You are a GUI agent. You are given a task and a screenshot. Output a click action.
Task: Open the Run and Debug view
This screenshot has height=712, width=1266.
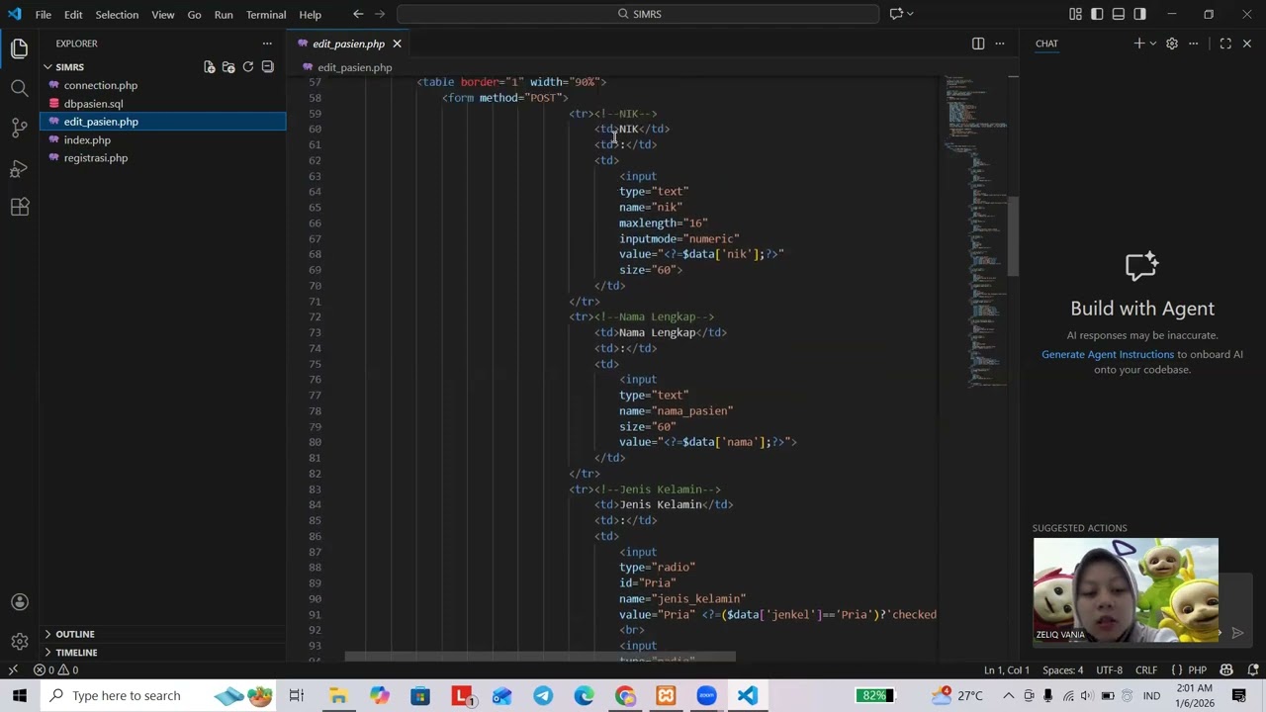19,168
